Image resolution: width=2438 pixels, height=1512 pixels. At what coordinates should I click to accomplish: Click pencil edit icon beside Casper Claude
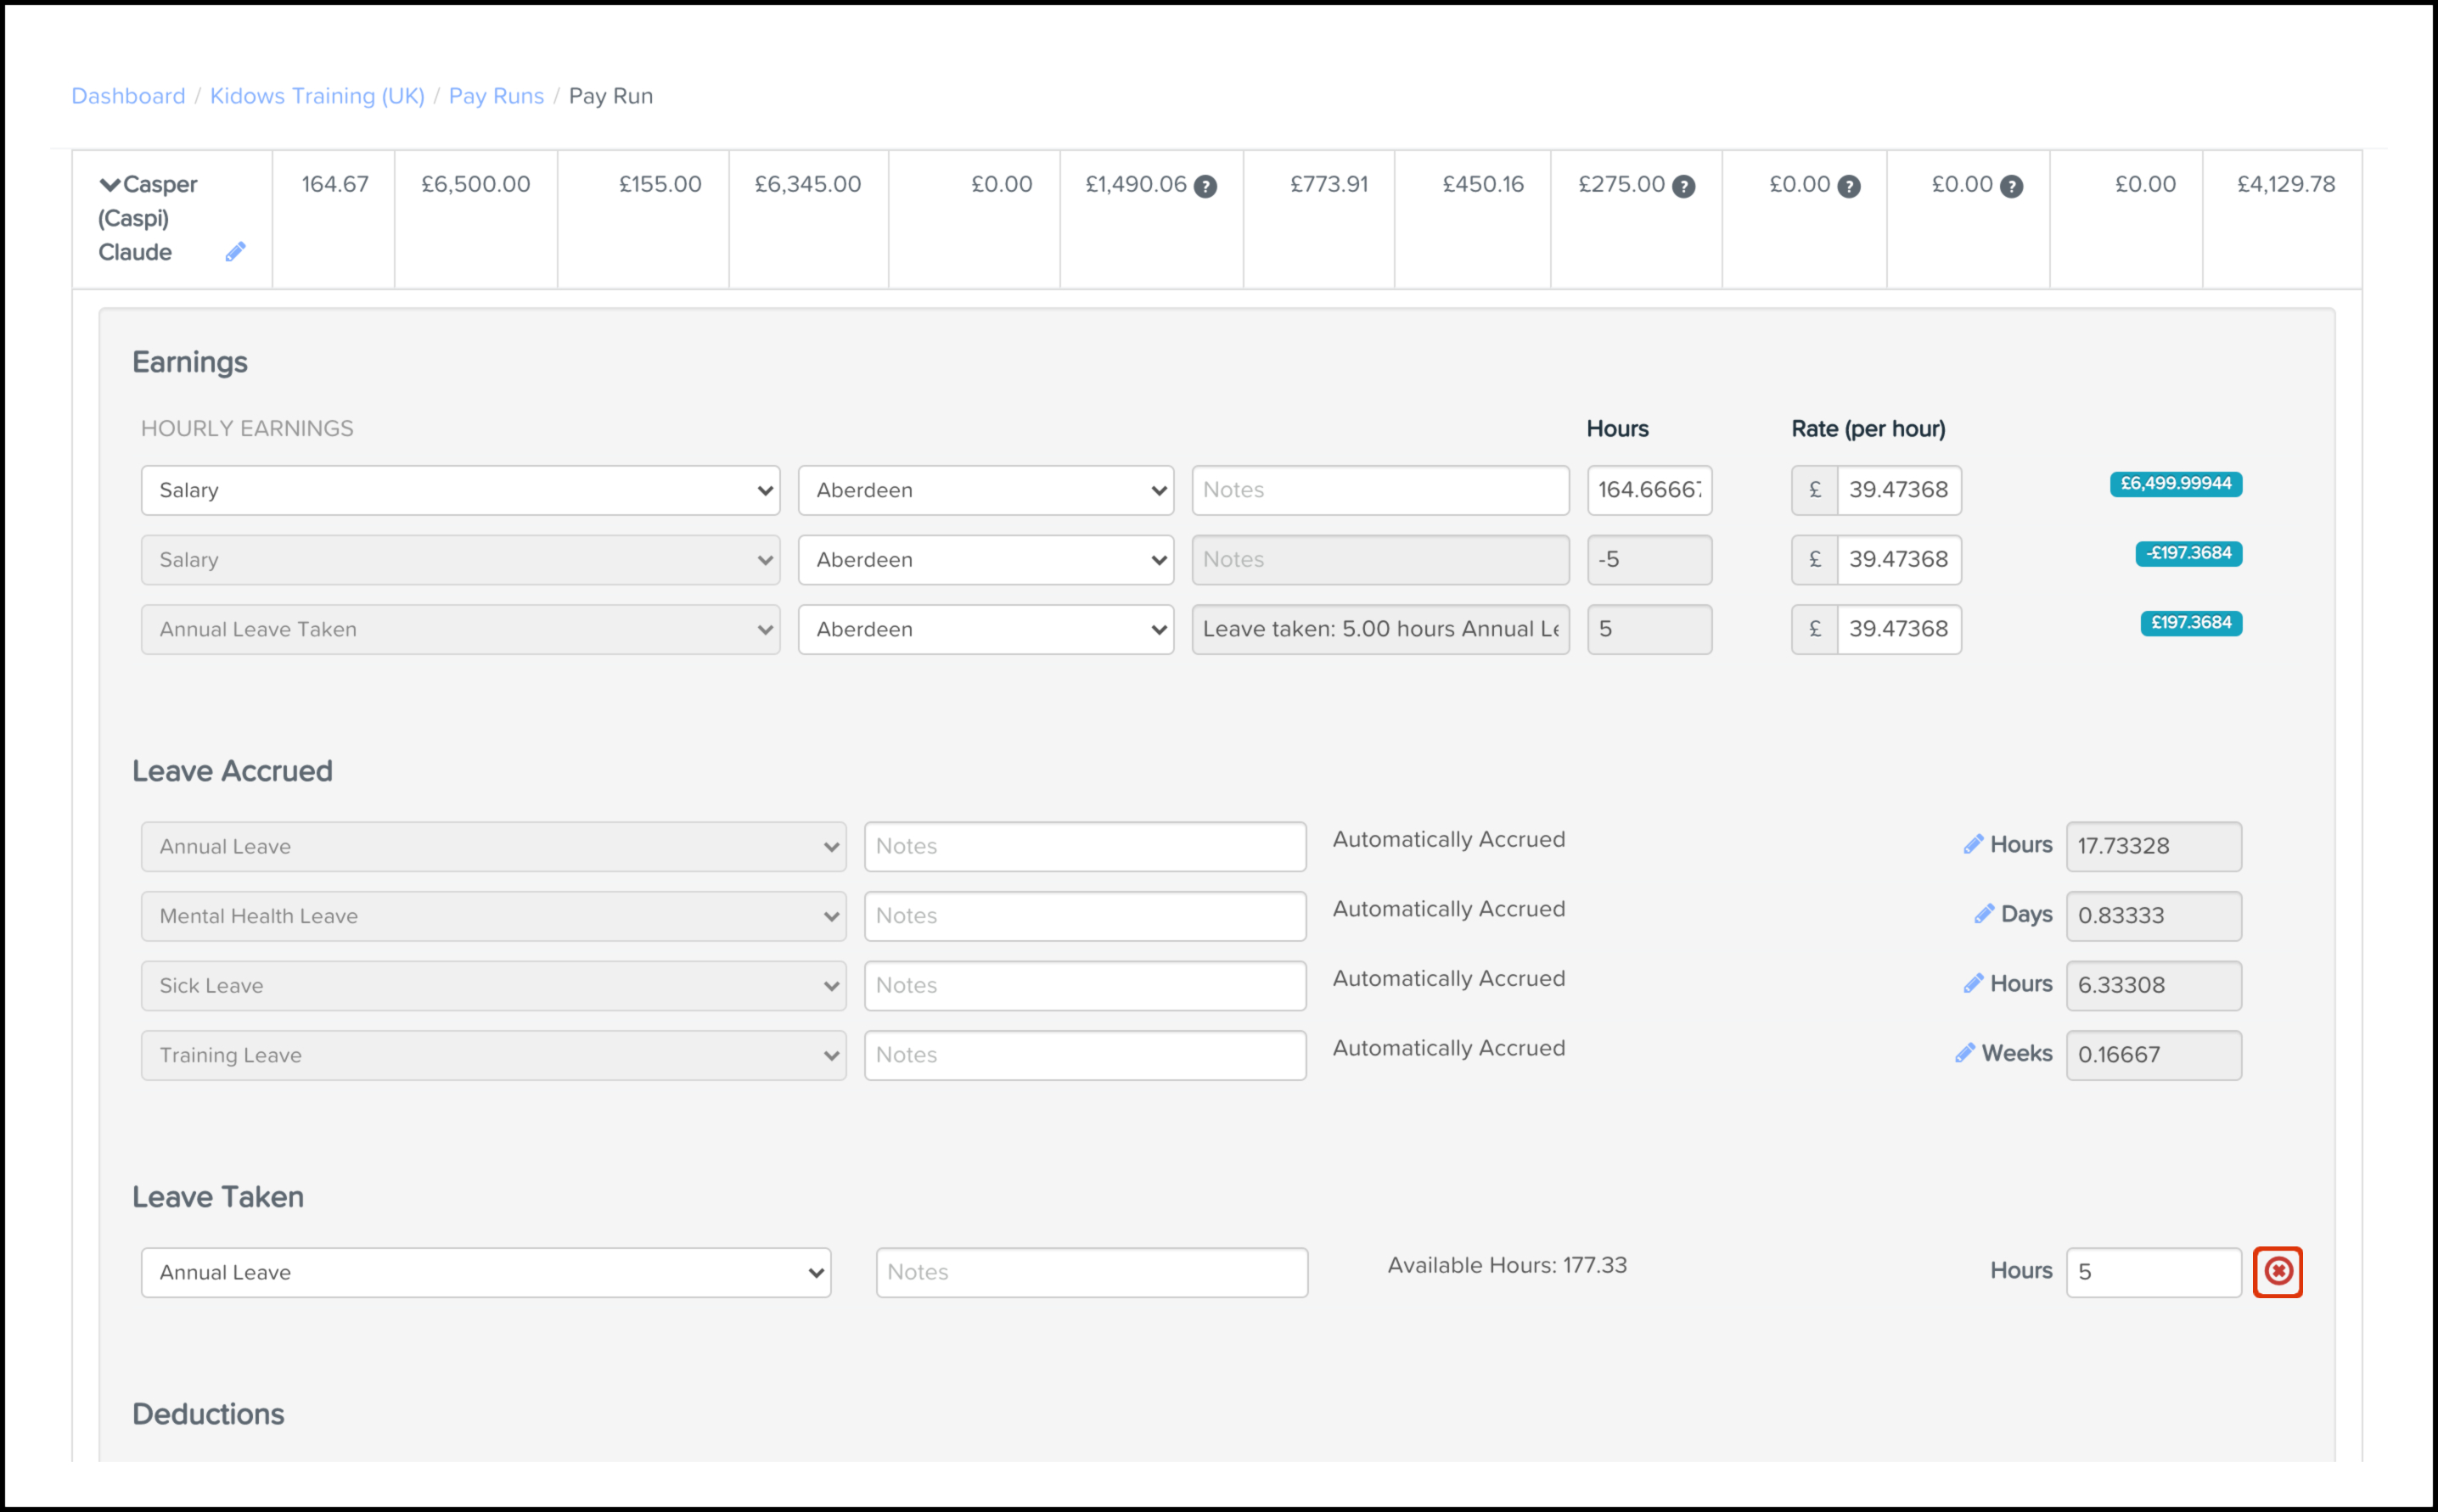235,252
